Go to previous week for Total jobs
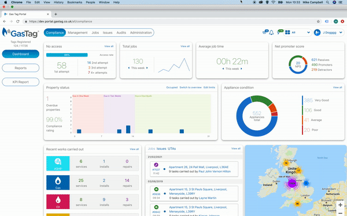 tap(129, 68)
